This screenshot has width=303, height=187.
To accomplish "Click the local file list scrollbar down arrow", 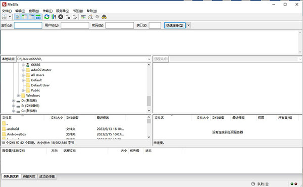I will click(x=149, y=137).
